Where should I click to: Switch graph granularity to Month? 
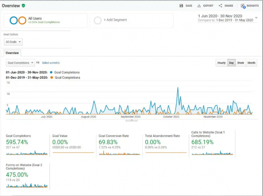coord(251,63)
